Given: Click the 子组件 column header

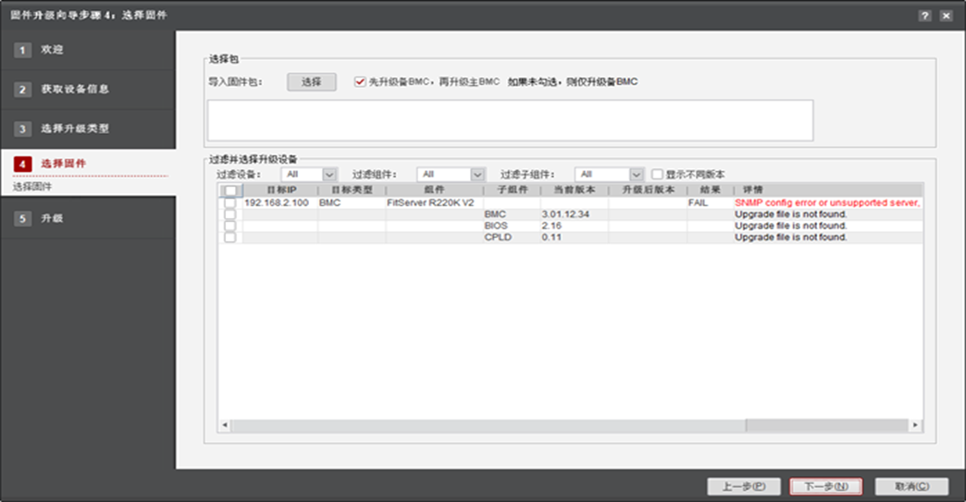Looking at the screenshot, I should pyautogui.click(x=512, y=190).
